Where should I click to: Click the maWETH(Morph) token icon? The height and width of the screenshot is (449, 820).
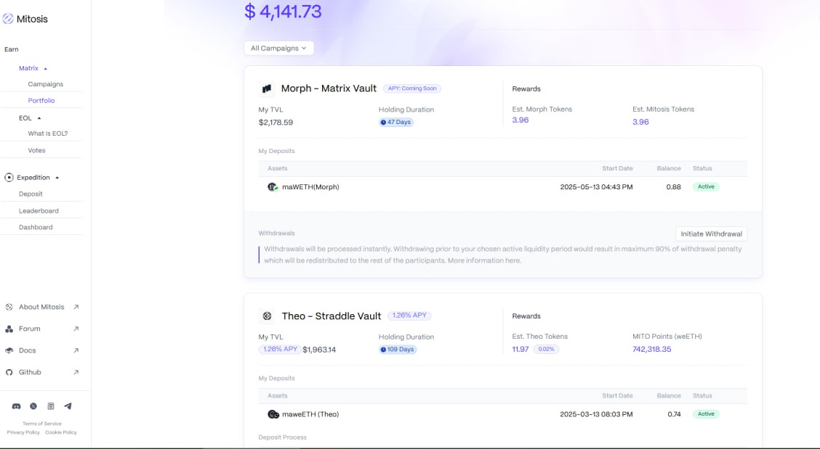click(273, 187)
